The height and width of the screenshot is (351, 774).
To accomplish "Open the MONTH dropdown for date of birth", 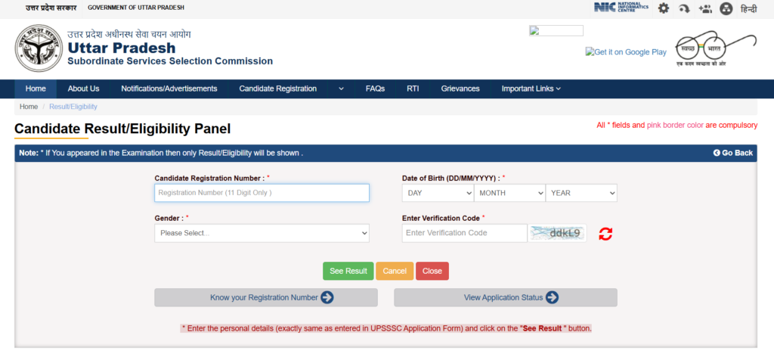I will click(x=509, y=193).
